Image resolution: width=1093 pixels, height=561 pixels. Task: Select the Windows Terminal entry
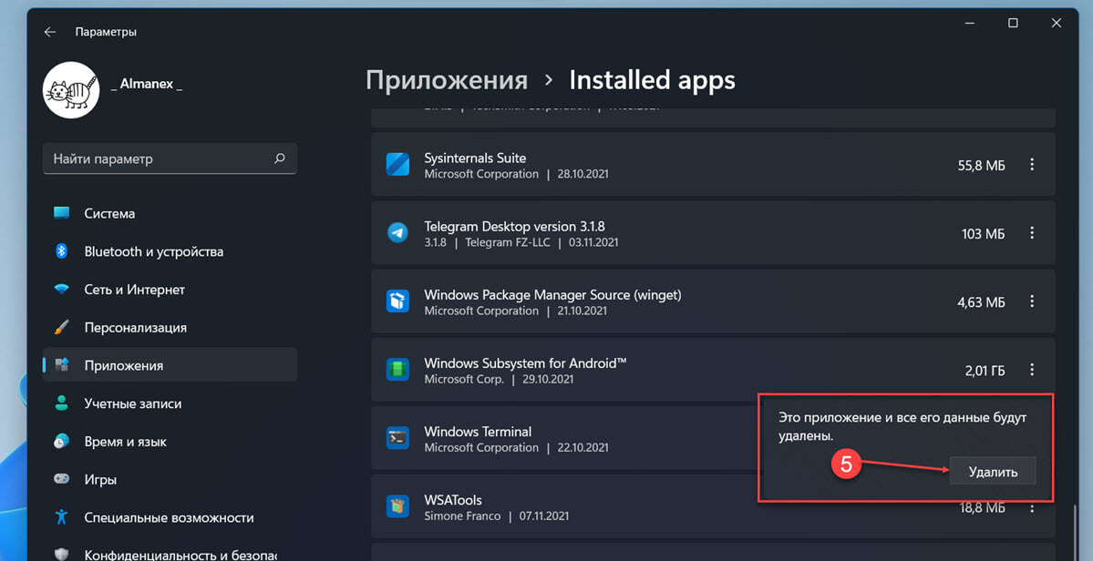click(564, 438)
